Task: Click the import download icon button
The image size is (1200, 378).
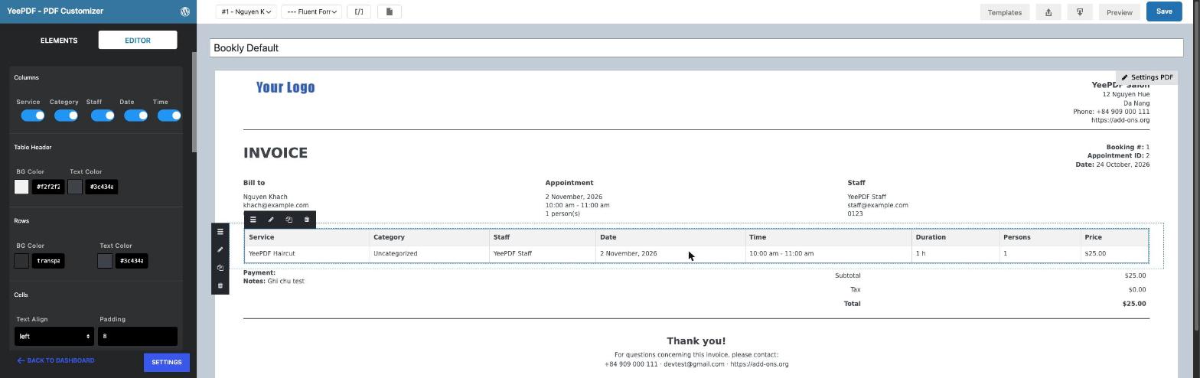Action: (x=1080, y=12)
